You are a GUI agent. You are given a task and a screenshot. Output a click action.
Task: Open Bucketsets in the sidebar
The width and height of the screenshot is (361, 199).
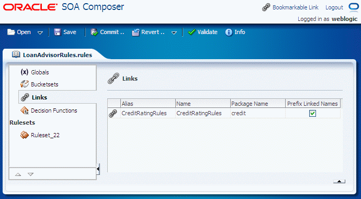coord(44,84)
